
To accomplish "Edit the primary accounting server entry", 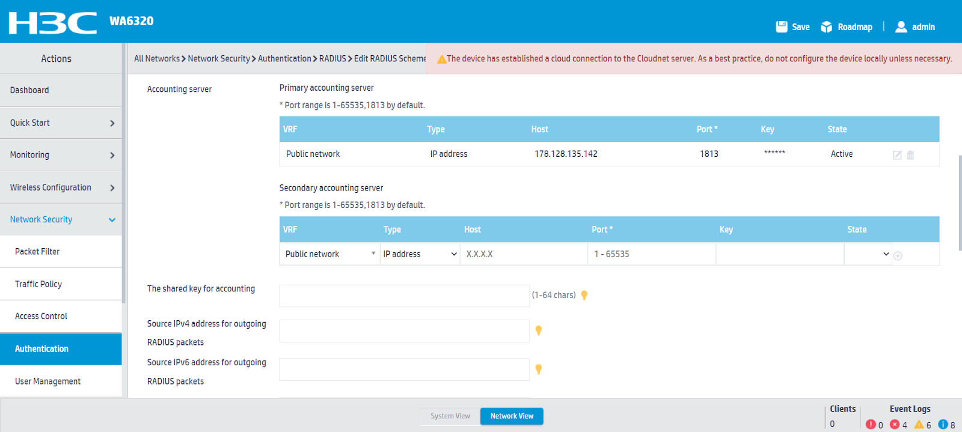I will tap(897, 155).
